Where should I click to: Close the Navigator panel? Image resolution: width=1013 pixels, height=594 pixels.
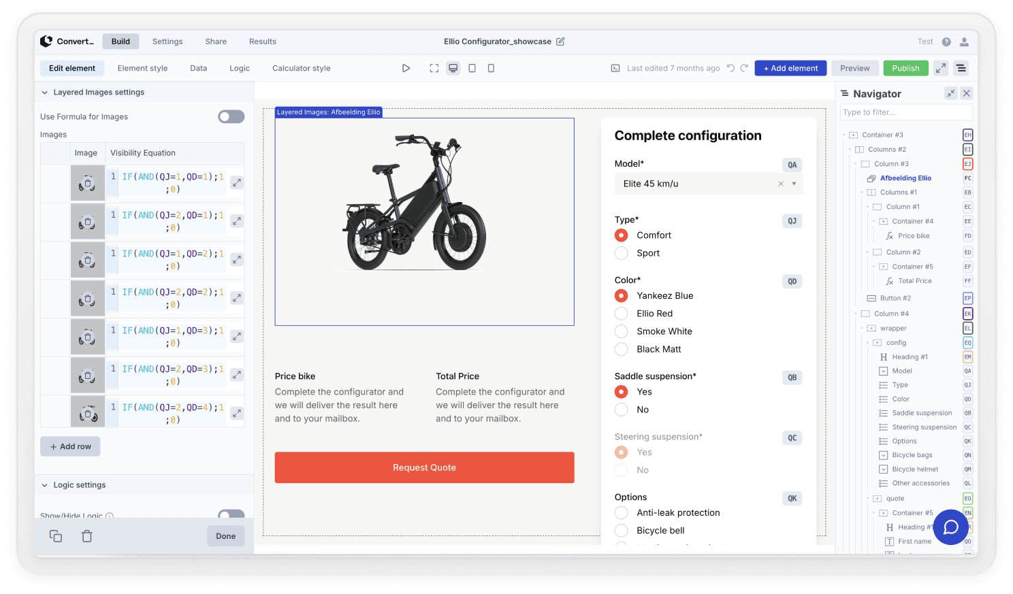coord(967,93)
